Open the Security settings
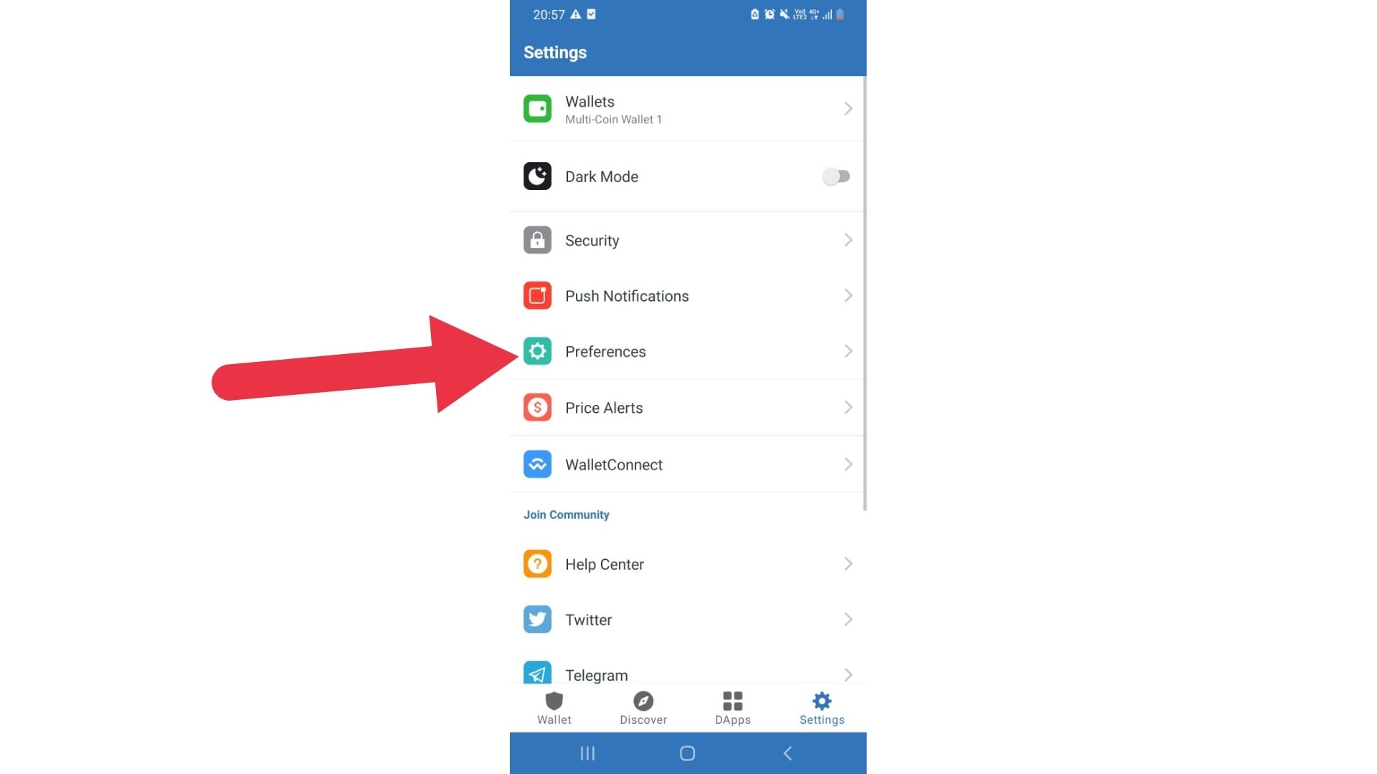Screen dimensions: 1377x774 click(x=689, y=240)
